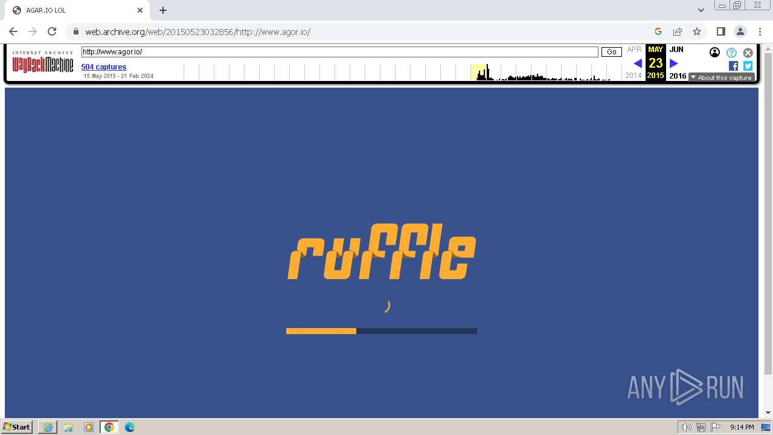
Task: Close the AGAR.IO LOL tab
Action: (140, 10)
